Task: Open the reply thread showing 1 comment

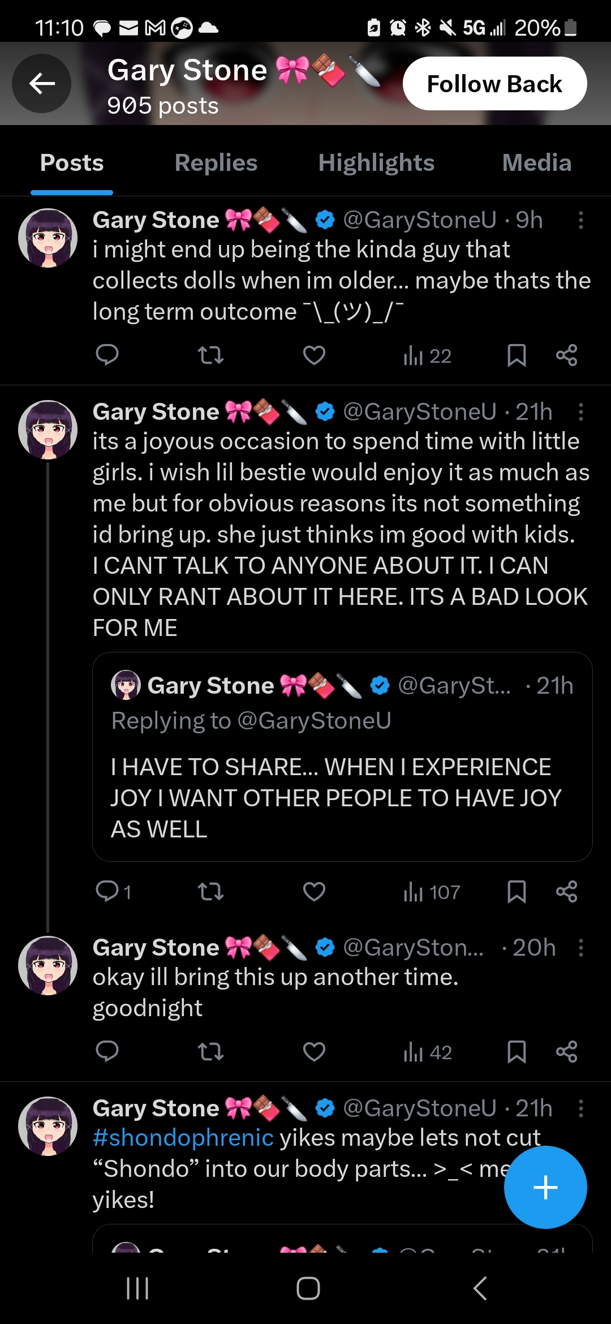Action: pyautogui.click(x=113, y=892)
